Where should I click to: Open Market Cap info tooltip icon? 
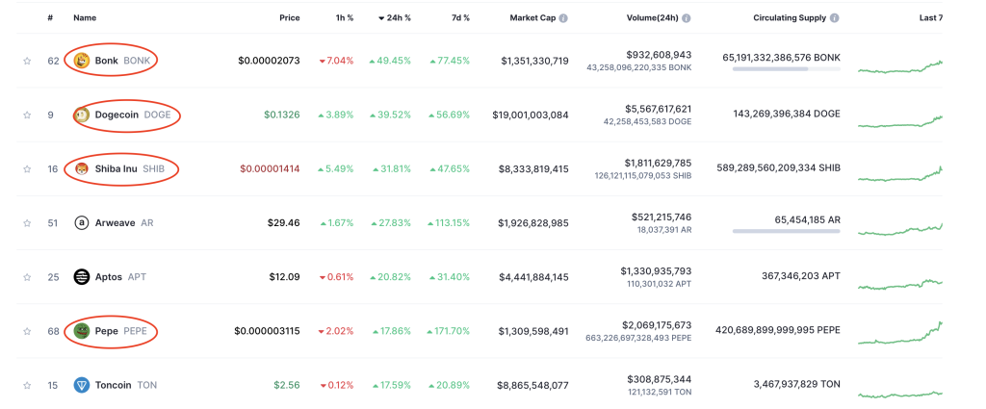click(563, 18)
